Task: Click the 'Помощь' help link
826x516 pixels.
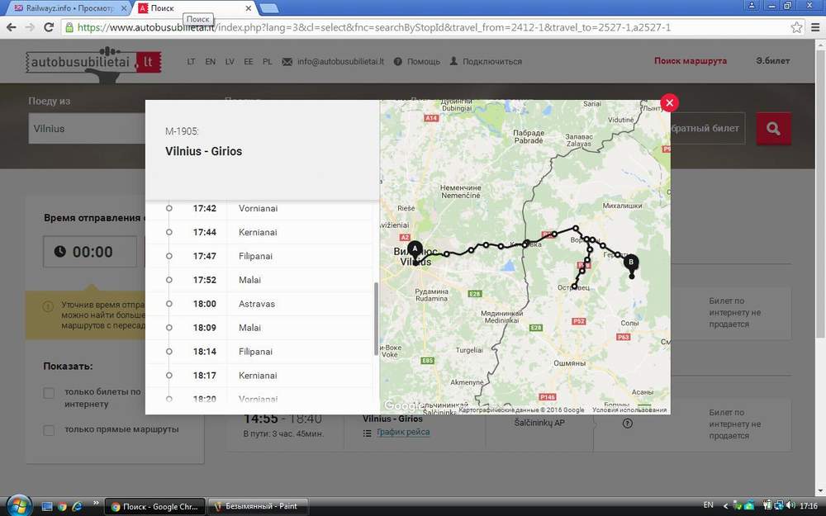Action: click(417, 62)
